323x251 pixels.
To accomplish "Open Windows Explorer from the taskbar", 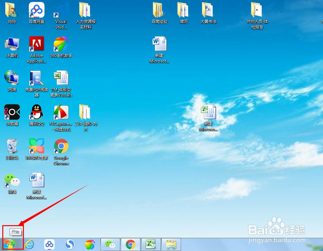I will click(171, 244).
